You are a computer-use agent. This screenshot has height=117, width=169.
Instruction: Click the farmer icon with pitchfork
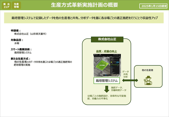[x=148, y=80]
